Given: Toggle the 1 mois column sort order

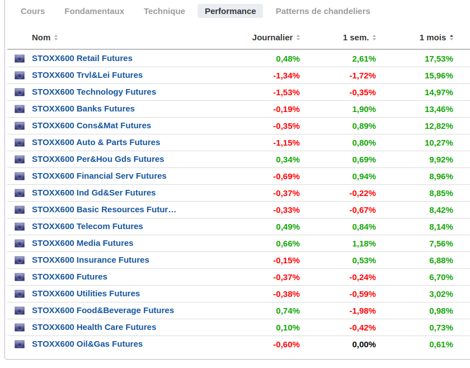Looking at the screenshot, I should (452, 38).
